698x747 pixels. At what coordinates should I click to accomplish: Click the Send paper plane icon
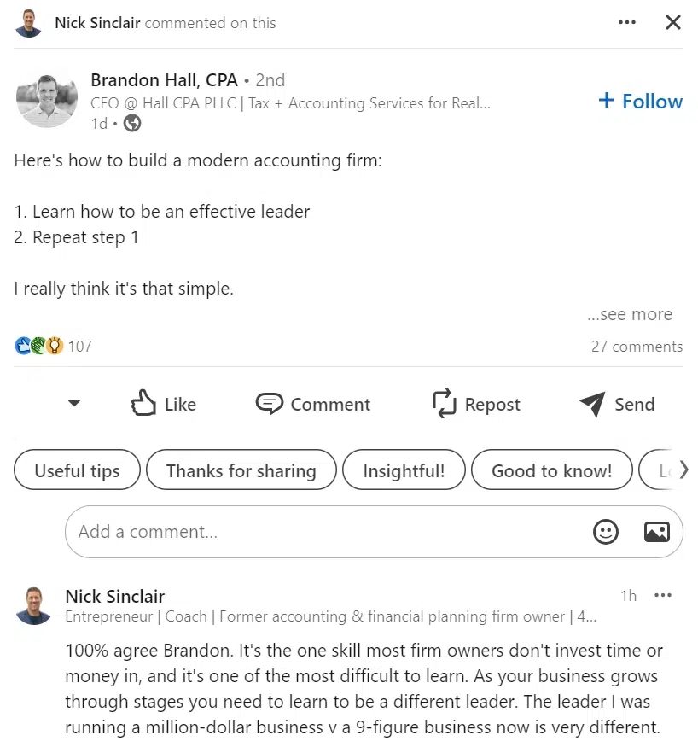pos(591,404)
